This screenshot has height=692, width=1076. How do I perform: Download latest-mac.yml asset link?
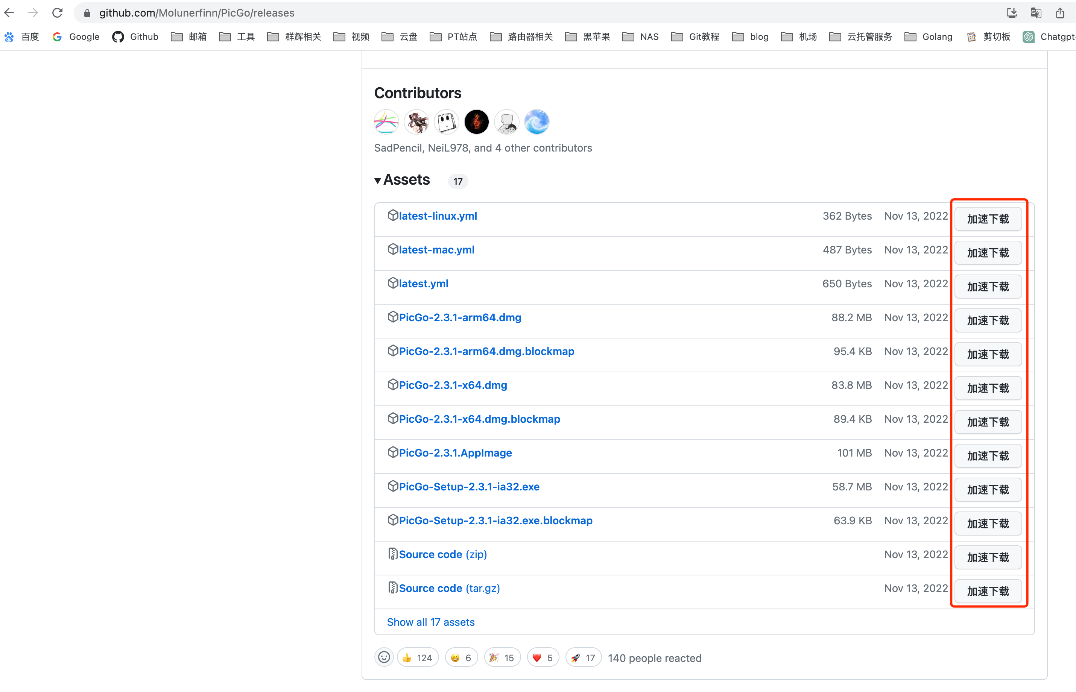pyautogui.click(x=436, y=249)
